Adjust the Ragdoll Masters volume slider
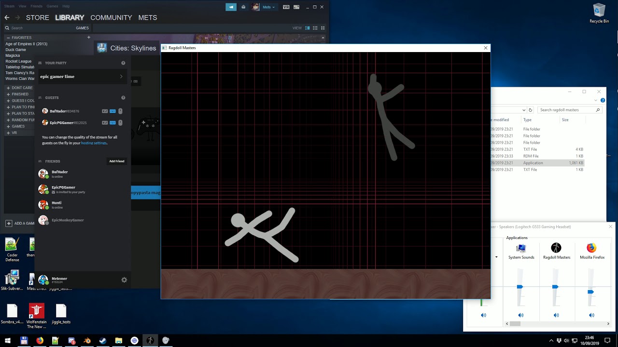The image size is (618, 347). point(555,287)
